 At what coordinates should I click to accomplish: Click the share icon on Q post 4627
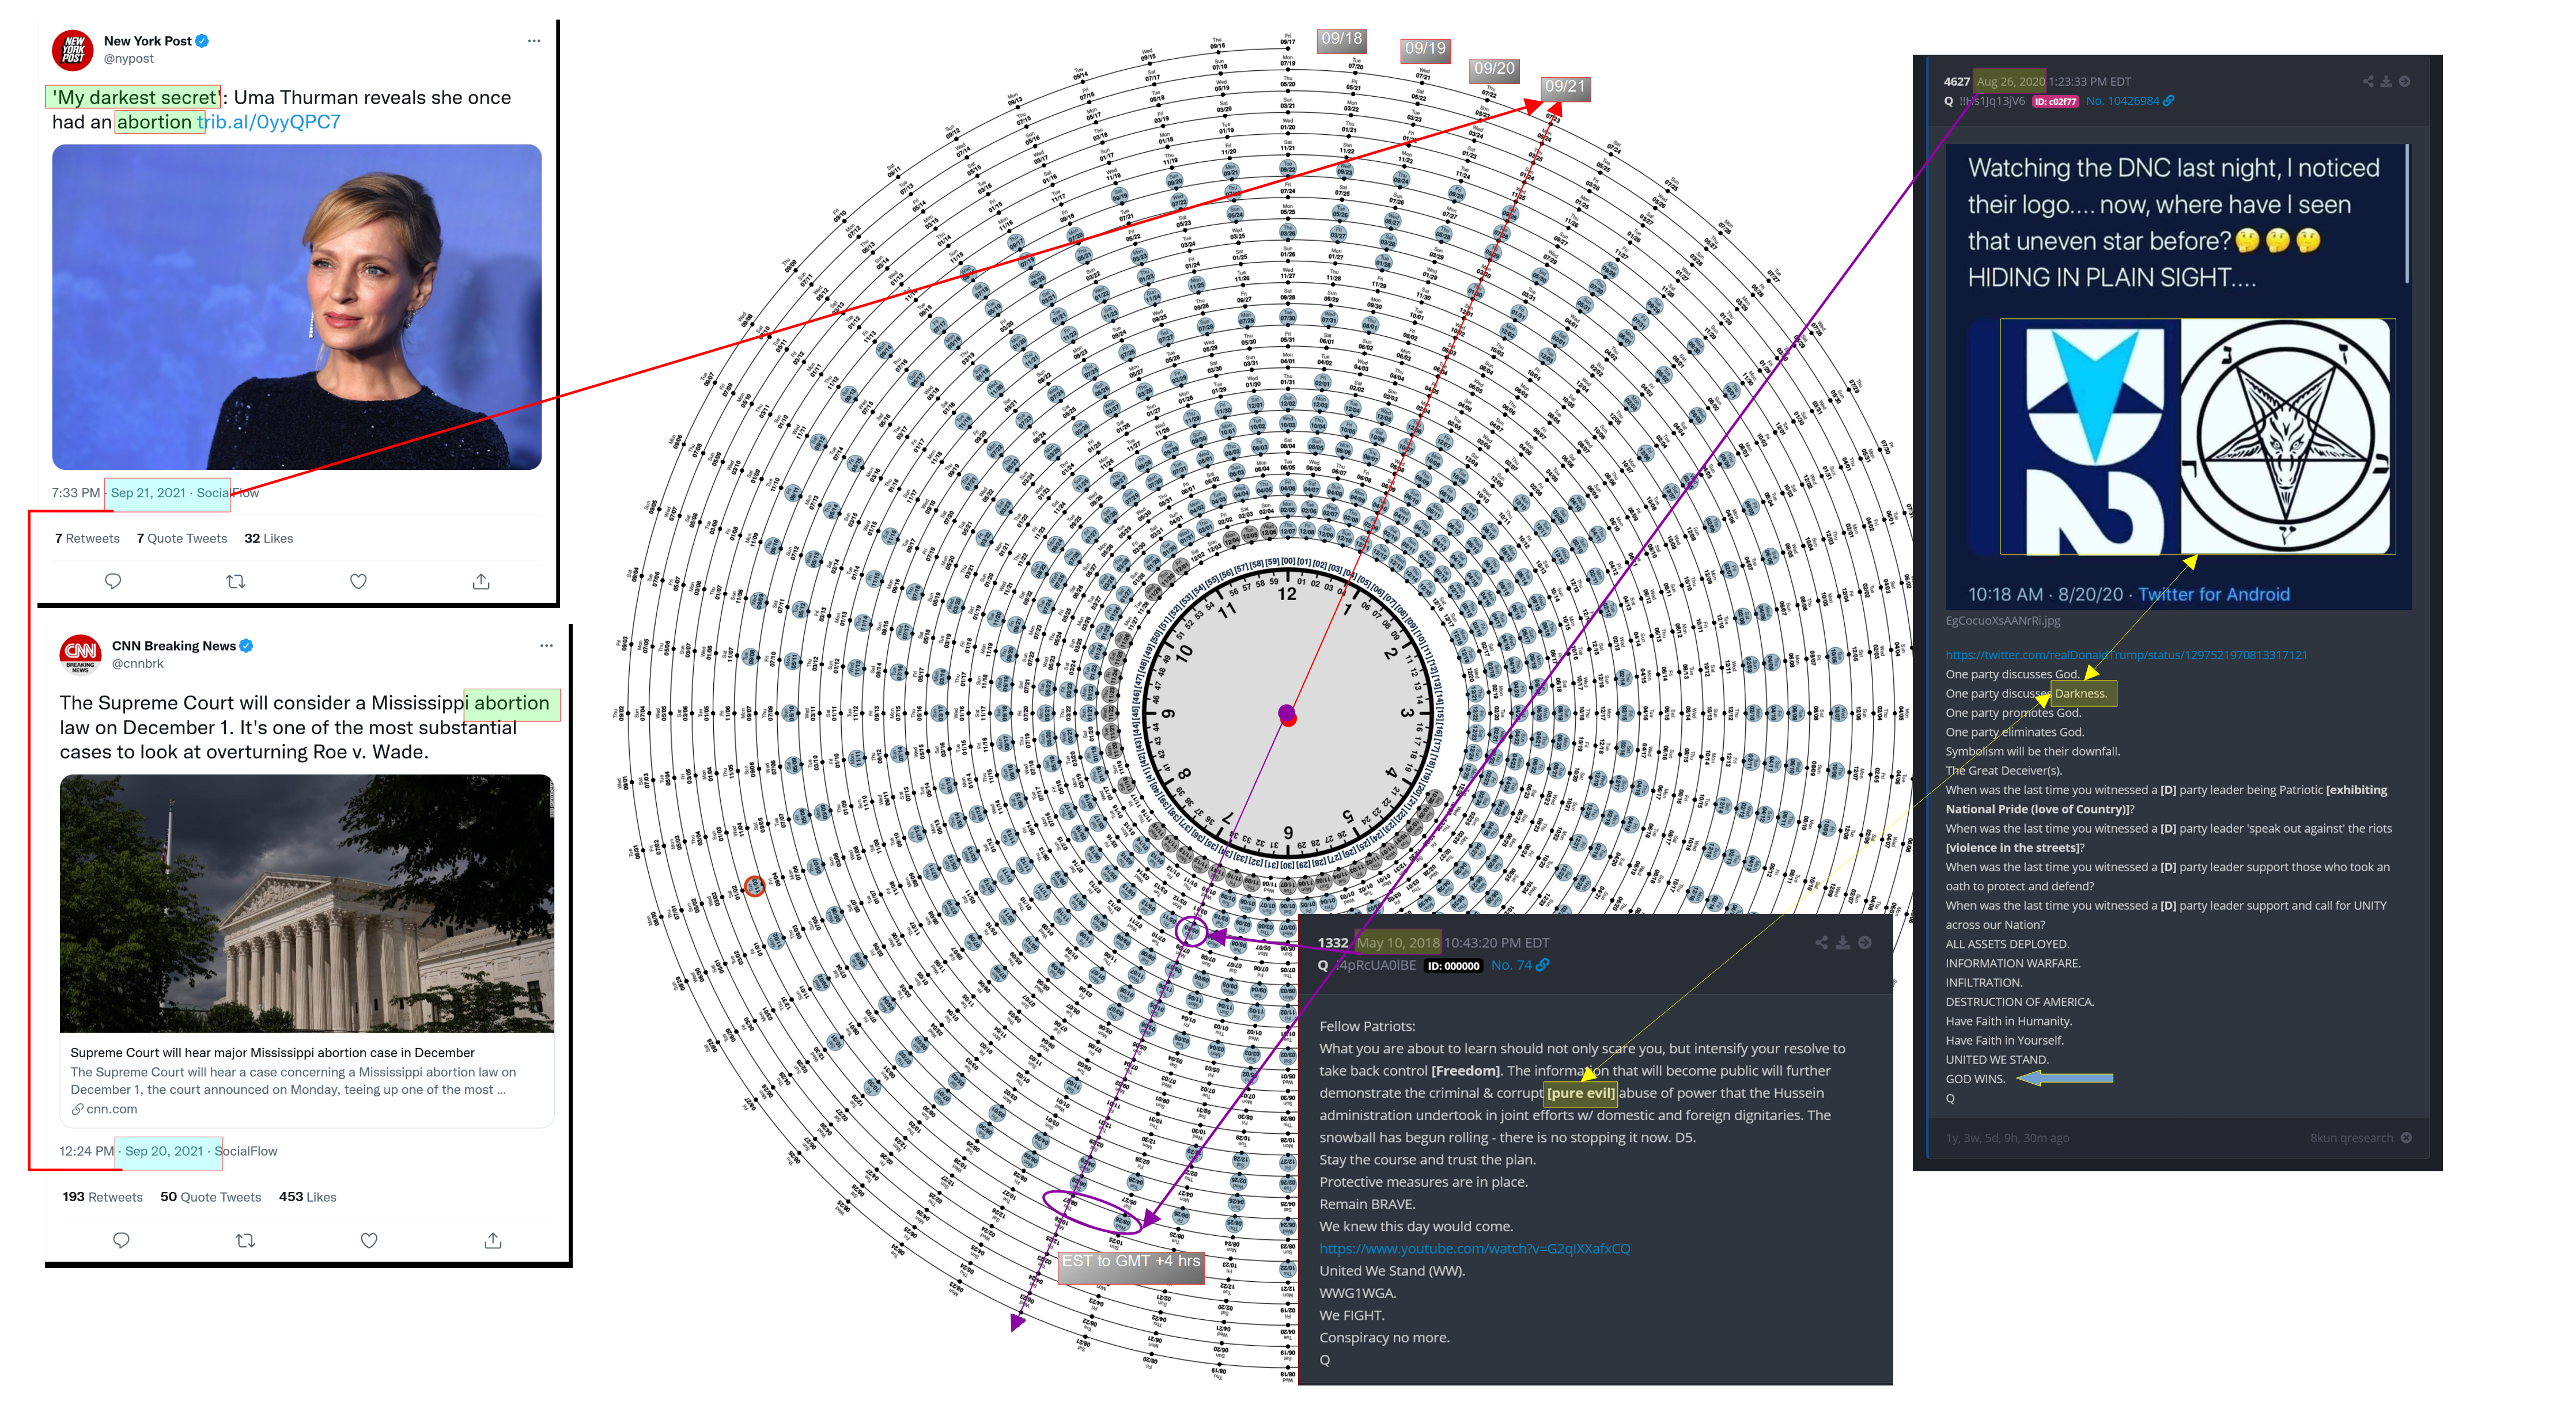click(2368, 82)
